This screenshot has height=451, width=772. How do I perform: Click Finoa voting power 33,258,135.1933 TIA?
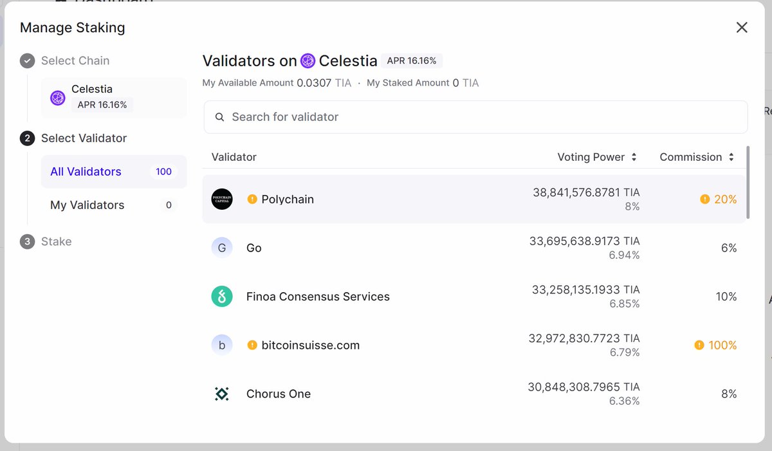(585, 290)
